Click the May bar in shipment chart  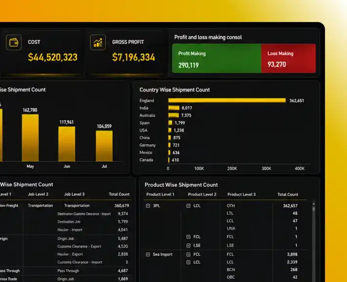[x=30, y=138]
